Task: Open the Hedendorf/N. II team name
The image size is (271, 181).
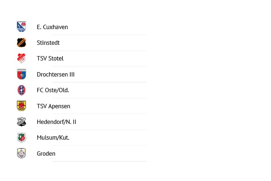Action: (x=56, y=122)
